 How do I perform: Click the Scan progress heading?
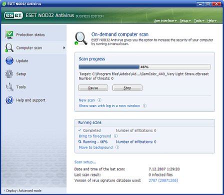(92, 59)
